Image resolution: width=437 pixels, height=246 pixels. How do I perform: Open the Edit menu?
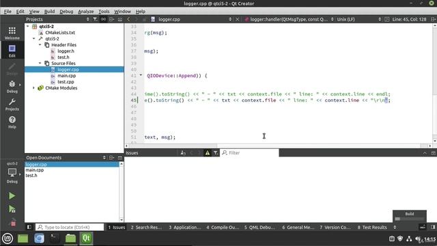[x=20, y=12]
